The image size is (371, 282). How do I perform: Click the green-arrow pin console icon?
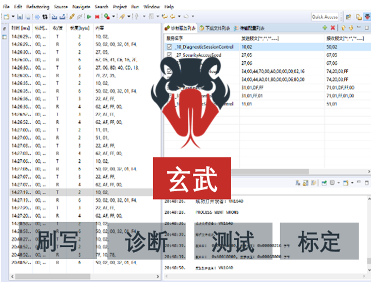pyautogui.click(x=324, y=183)
